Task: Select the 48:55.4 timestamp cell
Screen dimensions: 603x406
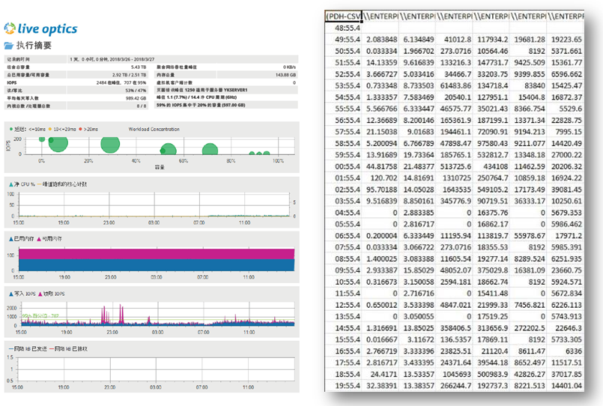Action: tap(343, 28)
